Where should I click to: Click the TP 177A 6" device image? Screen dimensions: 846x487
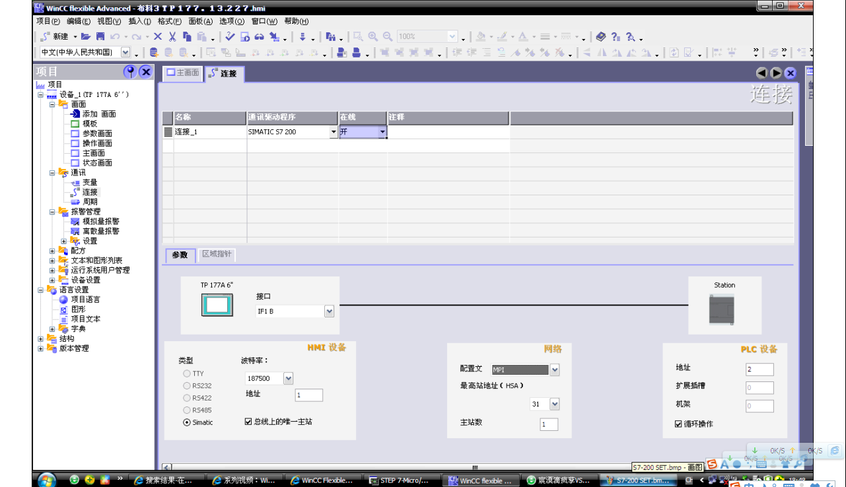(217, 306)
